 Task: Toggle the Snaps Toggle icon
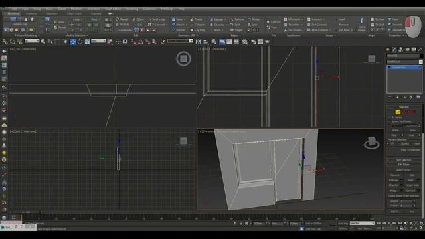(134, 42)
